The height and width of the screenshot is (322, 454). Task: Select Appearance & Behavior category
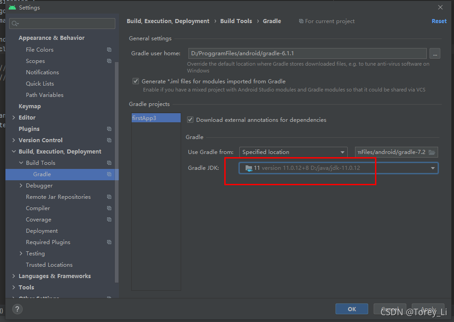point(52,38)
